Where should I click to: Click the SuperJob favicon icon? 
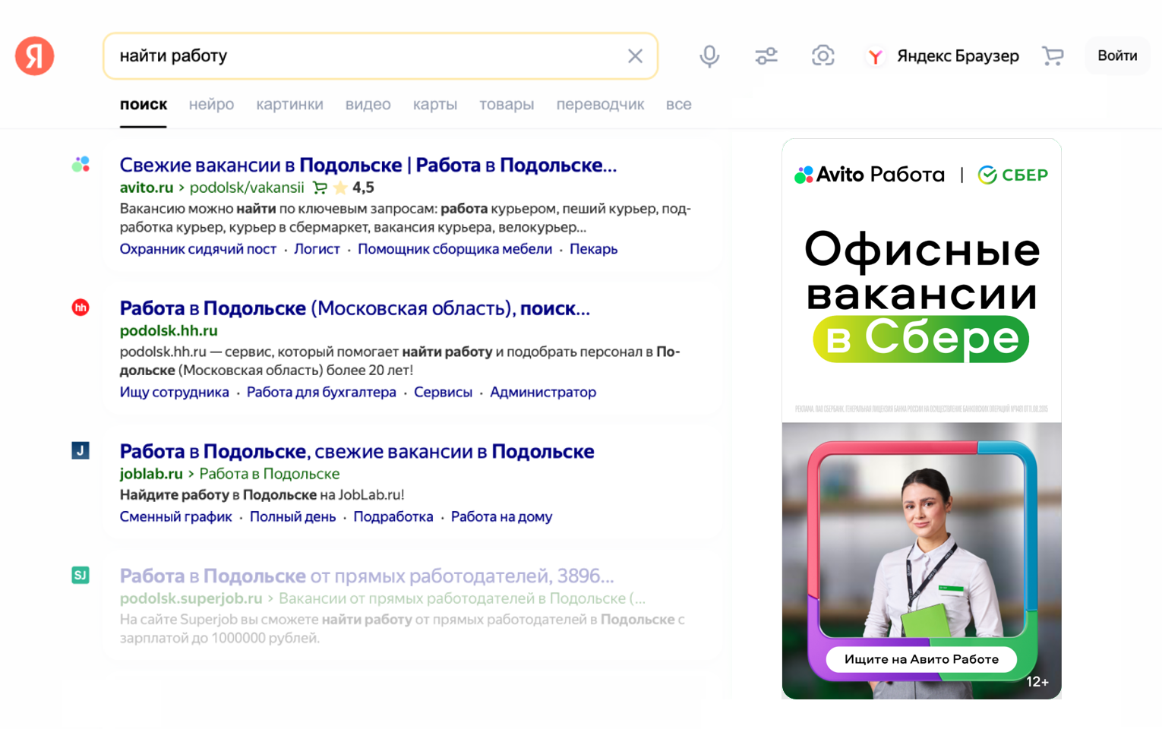pos(81,576)
